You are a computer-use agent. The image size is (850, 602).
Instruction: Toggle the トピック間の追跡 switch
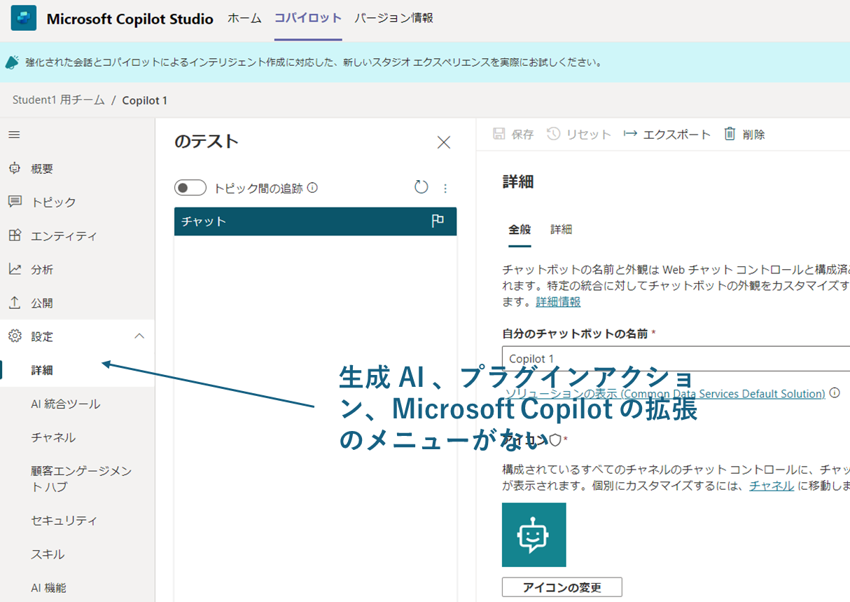pyautogui.click(x=190, y=188)
